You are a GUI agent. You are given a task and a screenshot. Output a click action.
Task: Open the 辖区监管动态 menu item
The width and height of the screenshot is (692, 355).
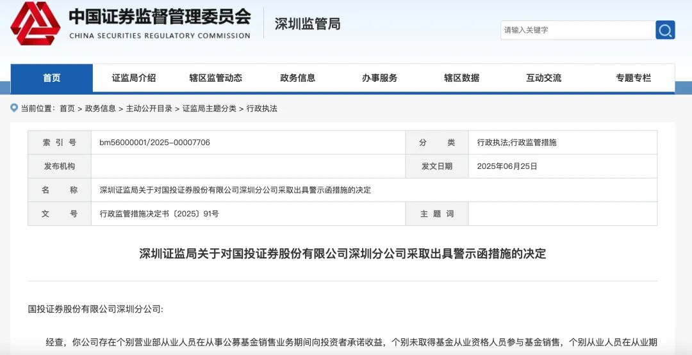click(216, 78)
